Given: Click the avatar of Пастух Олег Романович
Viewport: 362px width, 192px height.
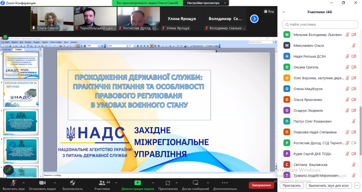Looking at the screenshot, I should (287, 121).
